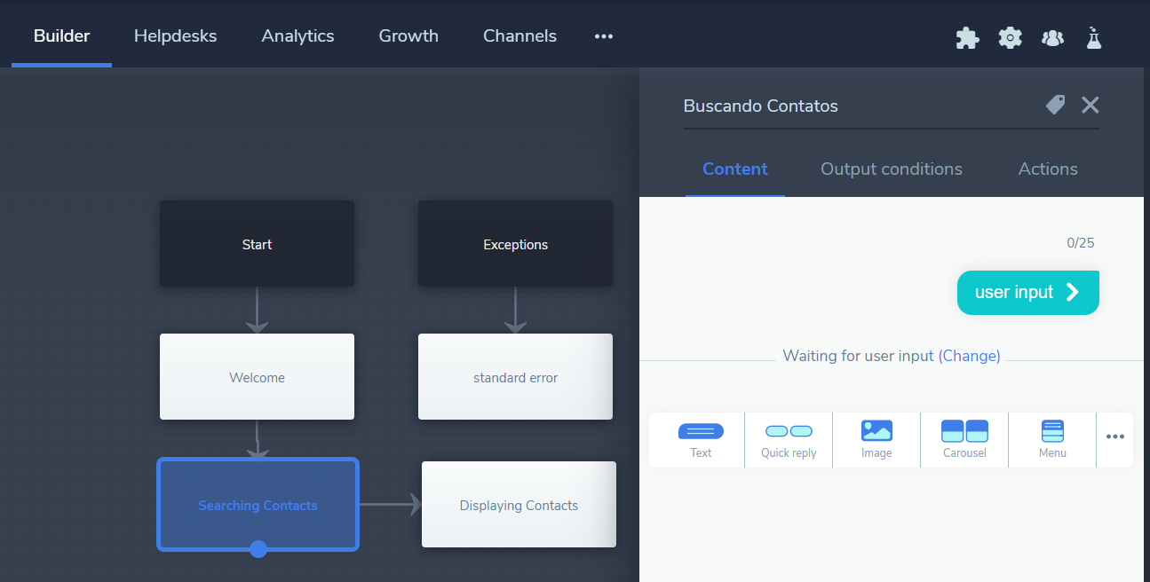Click the Change link for user input

tap(969, 356)
